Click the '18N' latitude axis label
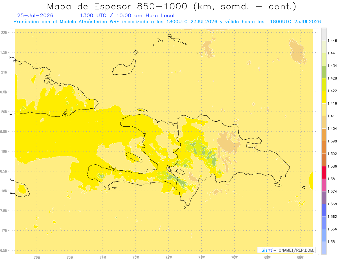Screen dimensions: 337x261 pos(4,191)
